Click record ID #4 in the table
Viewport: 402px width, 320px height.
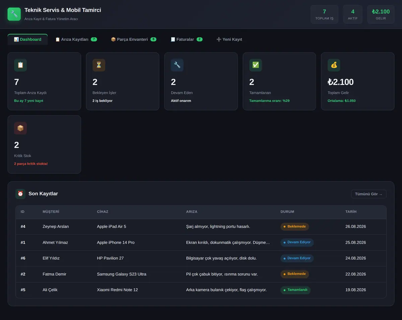pyautogui.click(x=23, y=227)
